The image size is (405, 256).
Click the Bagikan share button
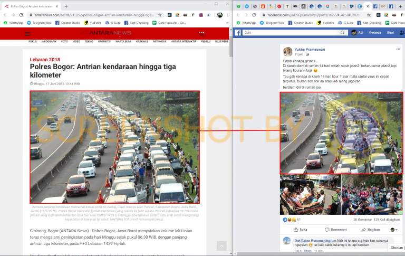tap(371, 230)
